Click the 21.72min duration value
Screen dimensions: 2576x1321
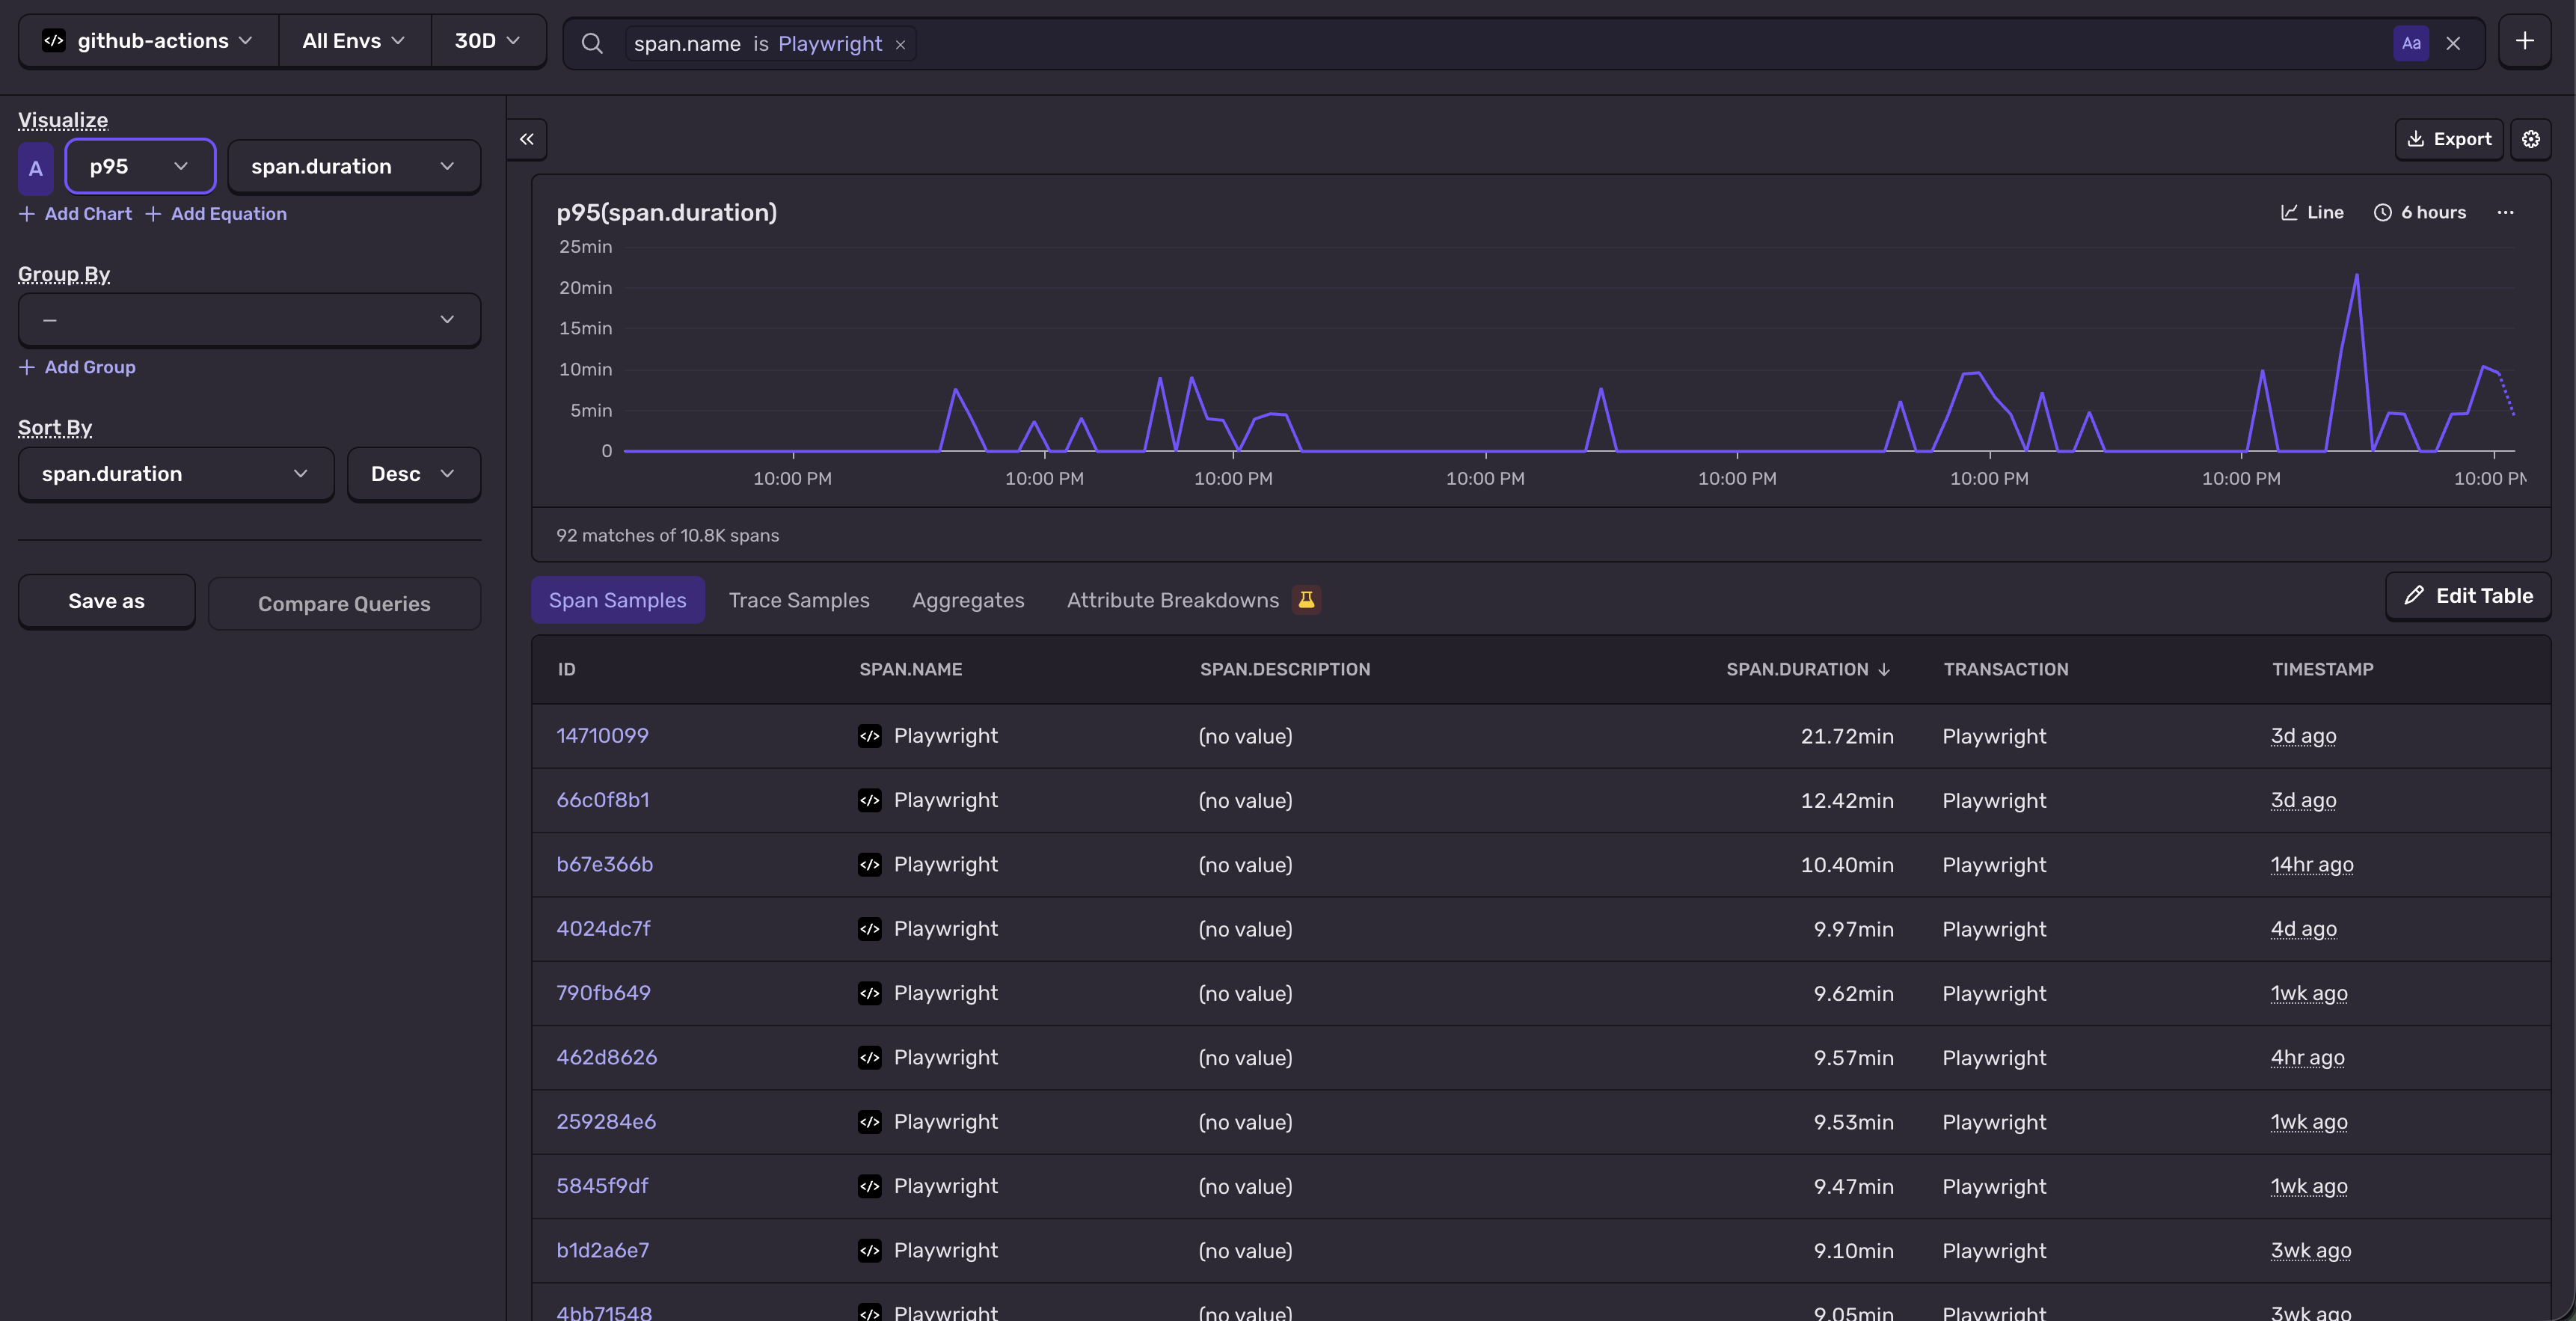pyautogui.click(x=1847, y=736)
